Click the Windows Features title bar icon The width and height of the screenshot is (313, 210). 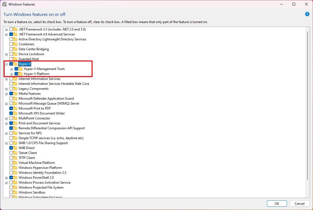(x=4, y=4)
